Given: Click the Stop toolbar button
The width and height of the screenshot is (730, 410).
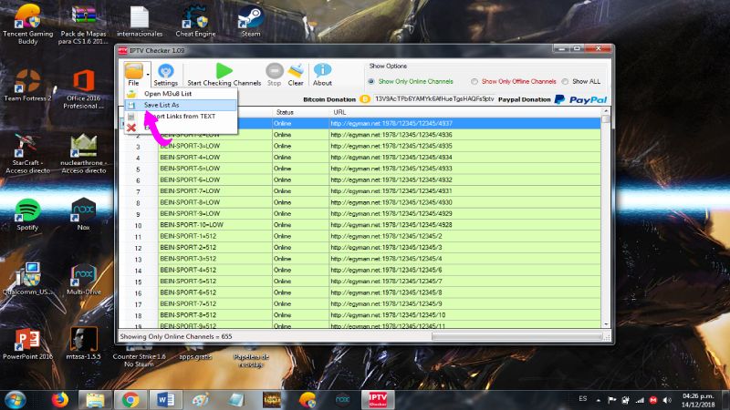Looking at the screenshot, I should (275, 75).
